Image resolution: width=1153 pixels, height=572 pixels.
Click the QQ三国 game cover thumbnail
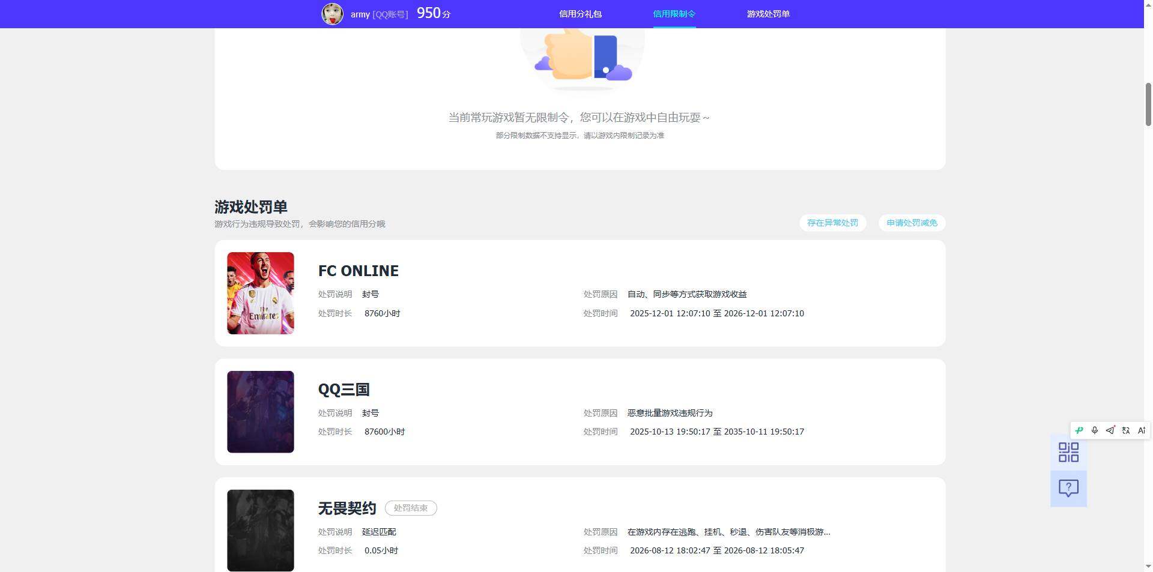coord(261,412)
